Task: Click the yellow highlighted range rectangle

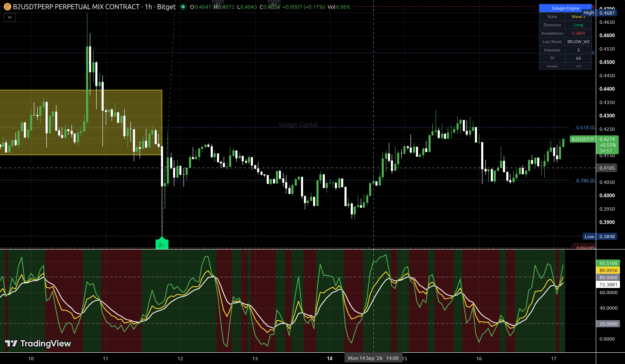Action: coord(81,122)
